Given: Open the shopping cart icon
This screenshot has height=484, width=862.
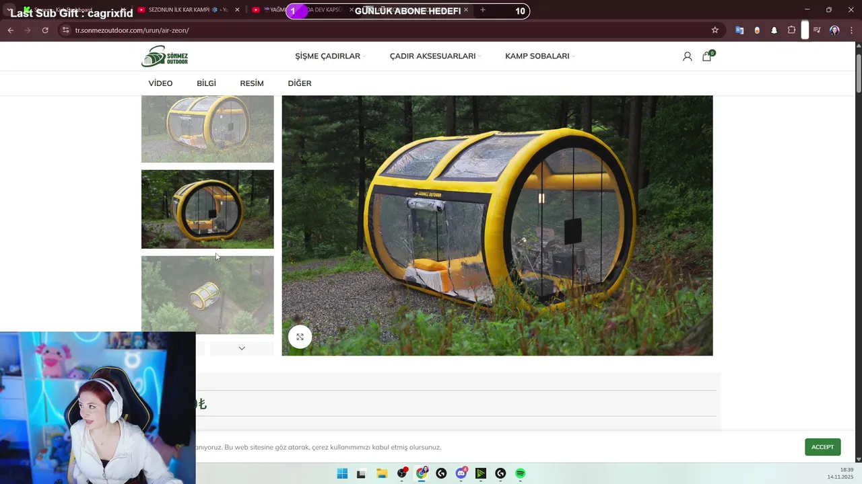Looking at the screenshot, I should point(707,56).
